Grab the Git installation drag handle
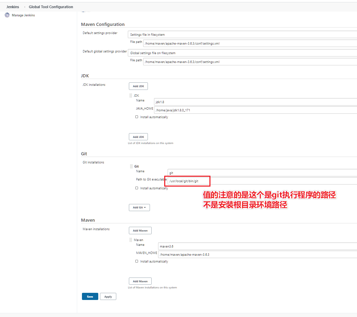The width and height of the screenshot is (357, 317). pos(131,166)
